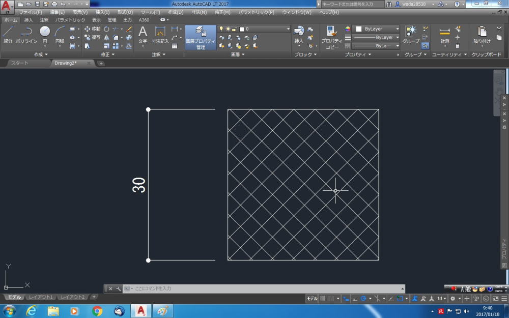Toggle group selection mode button

425,46
